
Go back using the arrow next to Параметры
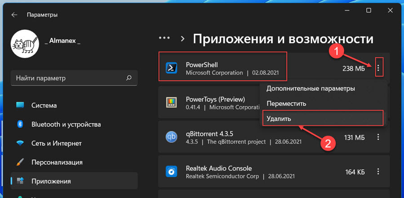14,15
